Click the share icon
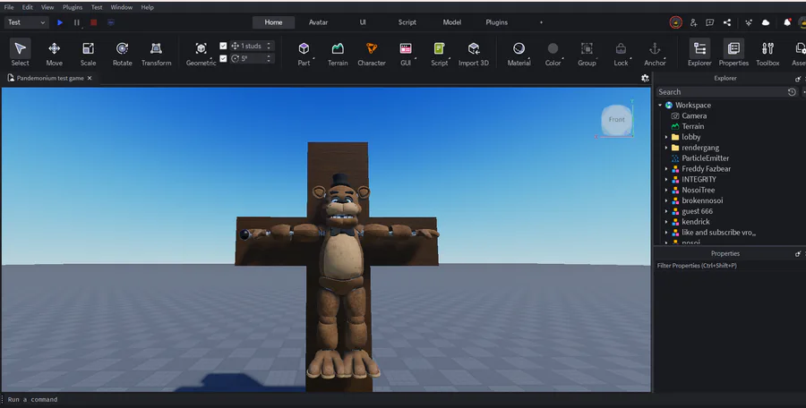This screenshot has height=408, width=806. [x=727, y=22]
